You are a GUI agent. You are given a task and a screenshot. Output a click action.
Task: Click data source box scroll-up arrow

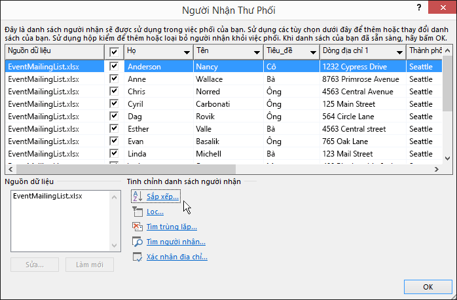[x=114, y=197]
